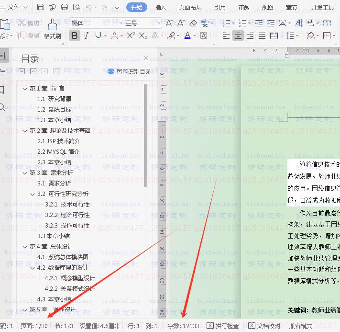This screenshot has width=340, height=332.
Task: Collapse the 第2章 理论及技术基础 node
Action: 25,131
